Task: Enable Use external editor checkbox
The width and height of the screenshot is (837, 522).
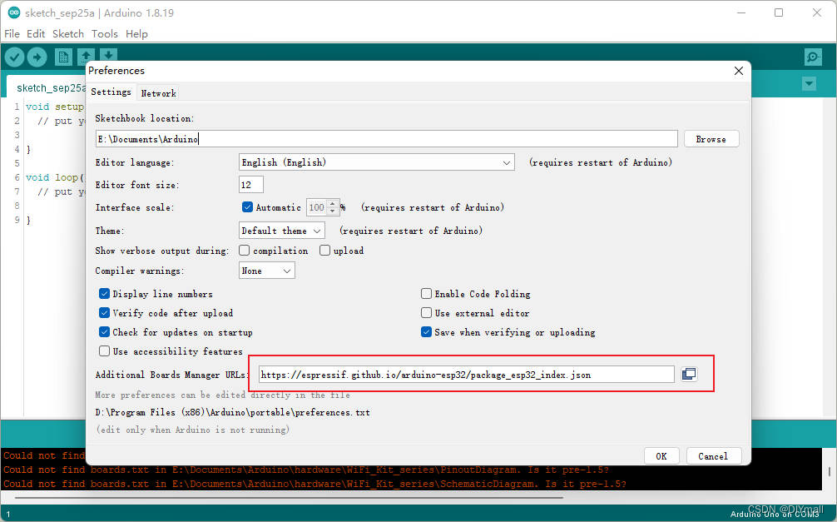Action: coord(426,312)
